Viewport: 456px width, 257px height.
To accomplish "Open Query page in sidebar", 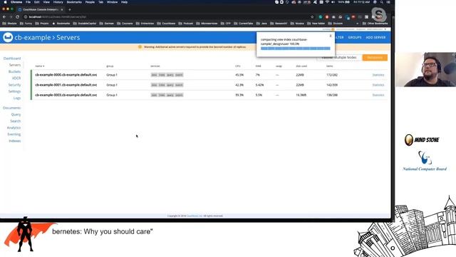I will [x=16, y=114].
